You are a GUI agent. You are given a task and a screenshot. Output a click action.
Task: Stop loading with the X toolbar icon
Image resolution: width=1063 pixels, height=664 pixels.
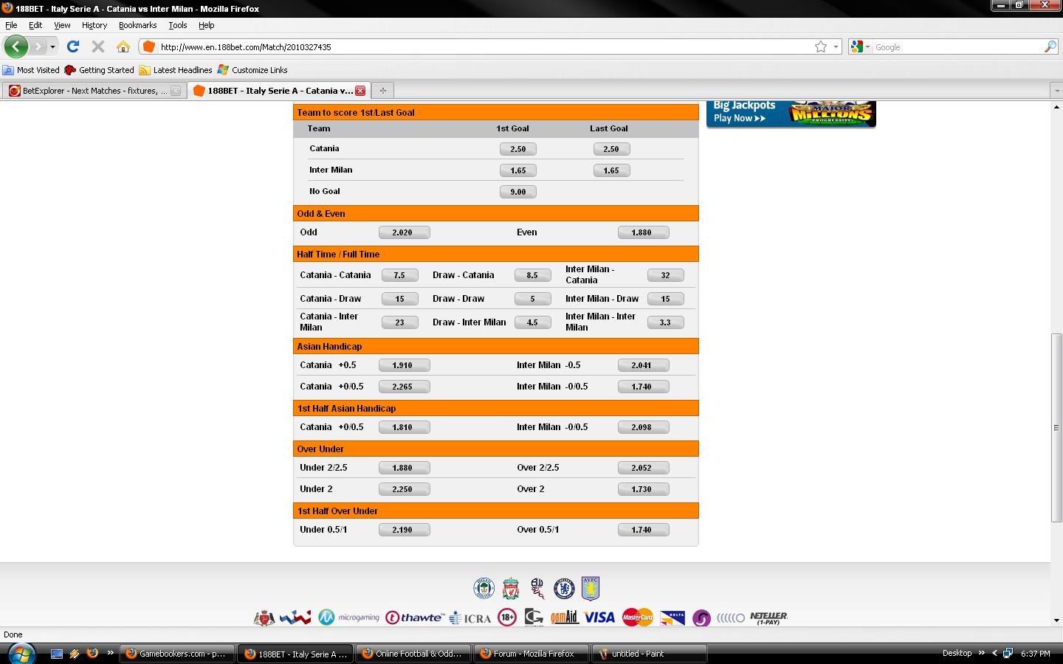(97, 46)
